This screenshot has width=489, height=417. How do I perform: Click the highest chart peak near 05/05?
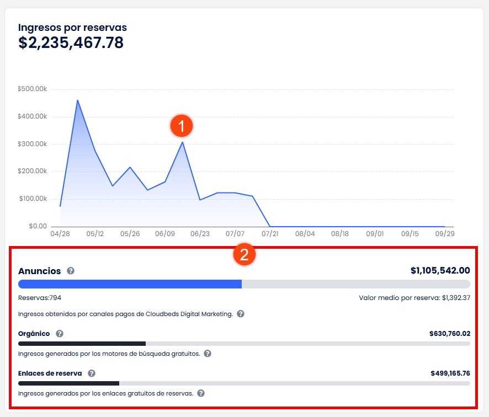(77, 100)
